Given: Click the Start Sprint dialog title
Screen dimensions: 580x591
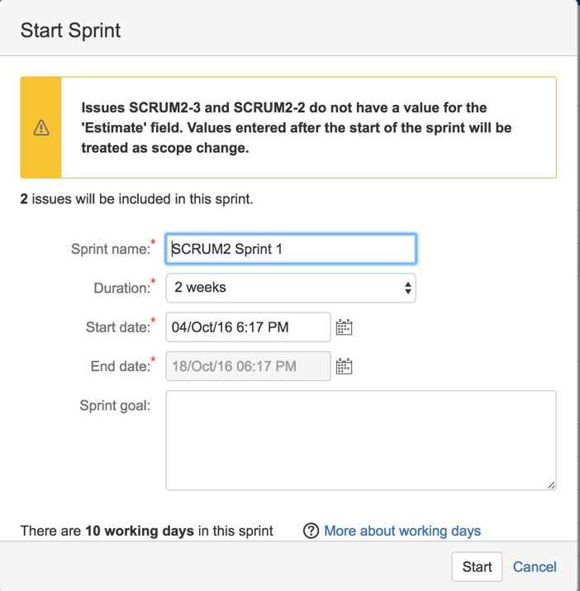Looking at the screenshot, I should coord(70,30).
